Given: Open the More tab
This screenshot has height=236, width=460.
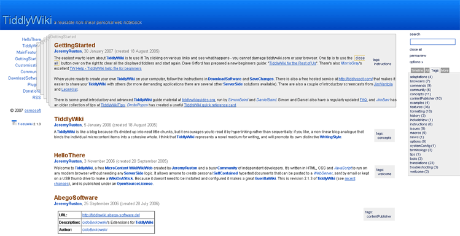Looking at the screenshot, I should pyautogui.click(x=445, y=71).
